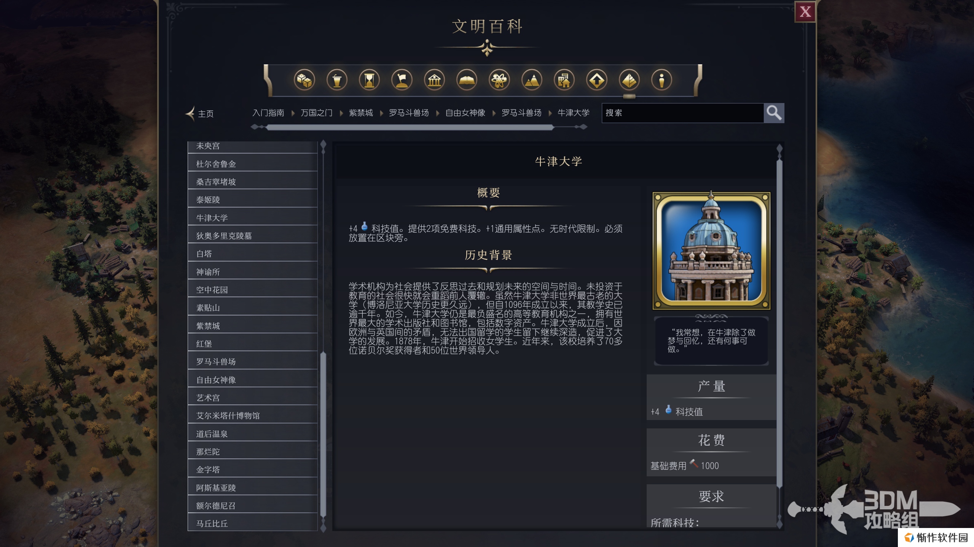Image resolution: width=974 pixels, height=547 pixels.
Task: Select 白塔 in the list
Action: [252, 252]
